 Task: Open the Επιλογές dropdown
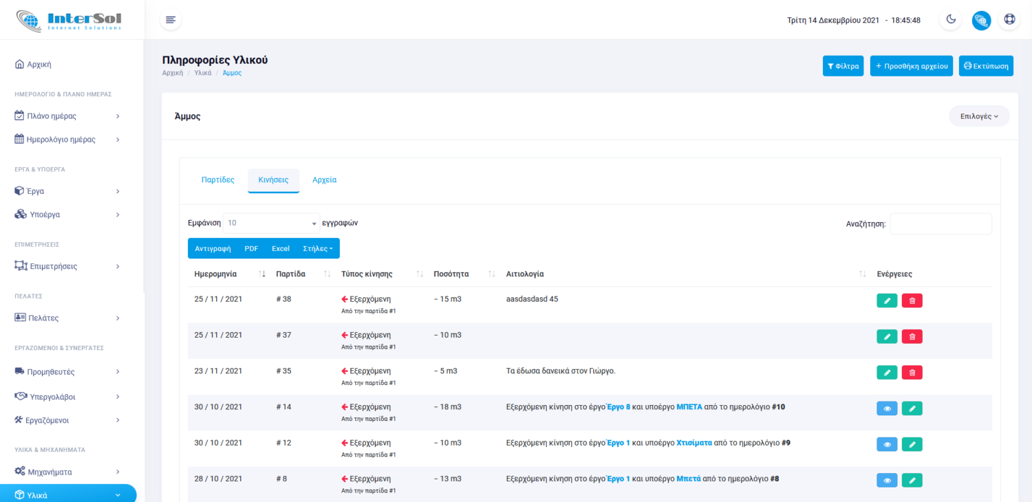978,116
